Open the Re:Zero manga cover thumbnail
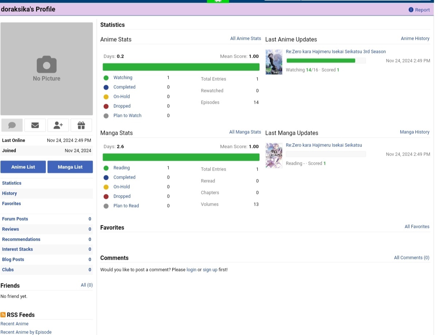Screen dimensions: 438x335 274,155
